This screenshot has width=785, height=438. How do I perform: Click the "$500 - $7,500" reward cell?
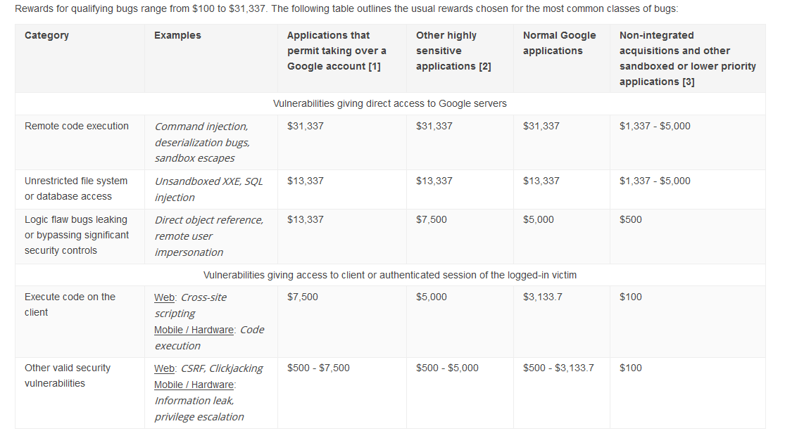(318, 368)
